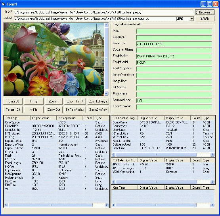Click the EquipModel tag field
The height and width of the screenshot is (216, 220).
tap(174, 63)
